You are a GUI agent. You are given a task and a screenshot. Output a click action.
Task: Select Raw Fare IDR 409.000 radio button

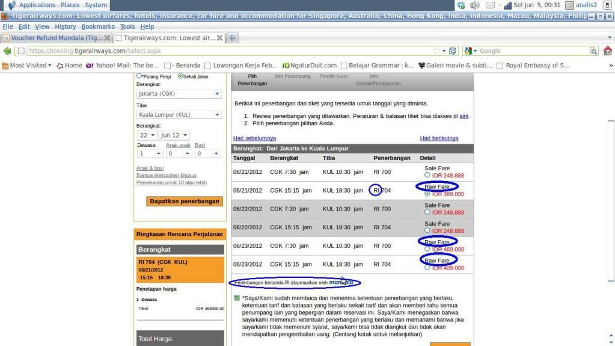(x=427, y=267)
